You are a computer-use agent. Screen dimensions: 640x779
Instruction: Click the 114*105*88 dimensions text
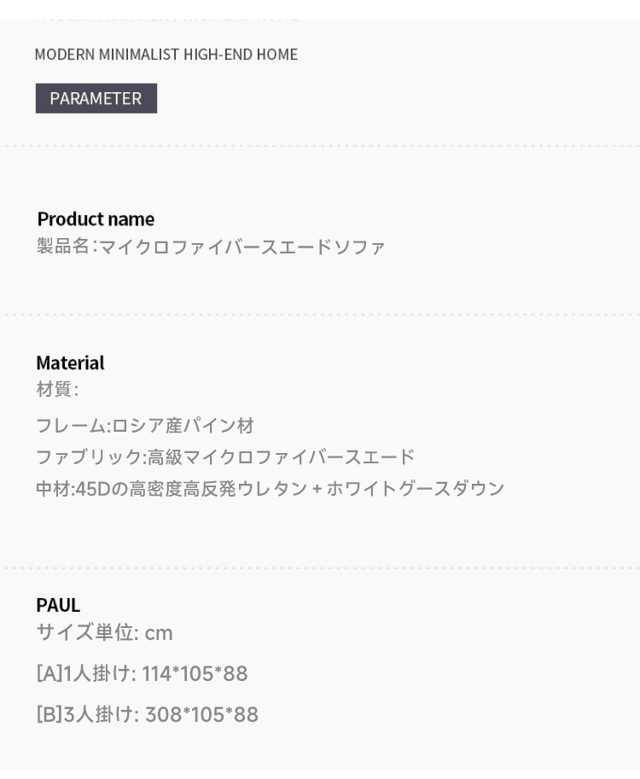195,674
